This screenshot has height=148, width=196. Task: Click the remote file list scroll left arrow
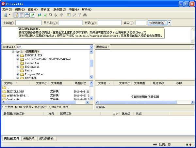coord(97,102)
